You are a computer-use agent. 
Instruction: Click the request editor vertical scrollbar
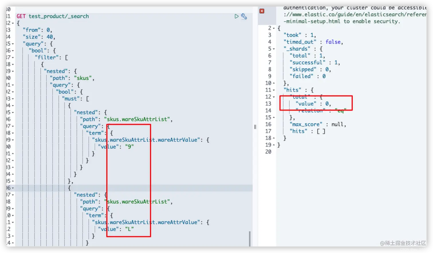pos(250,238)
